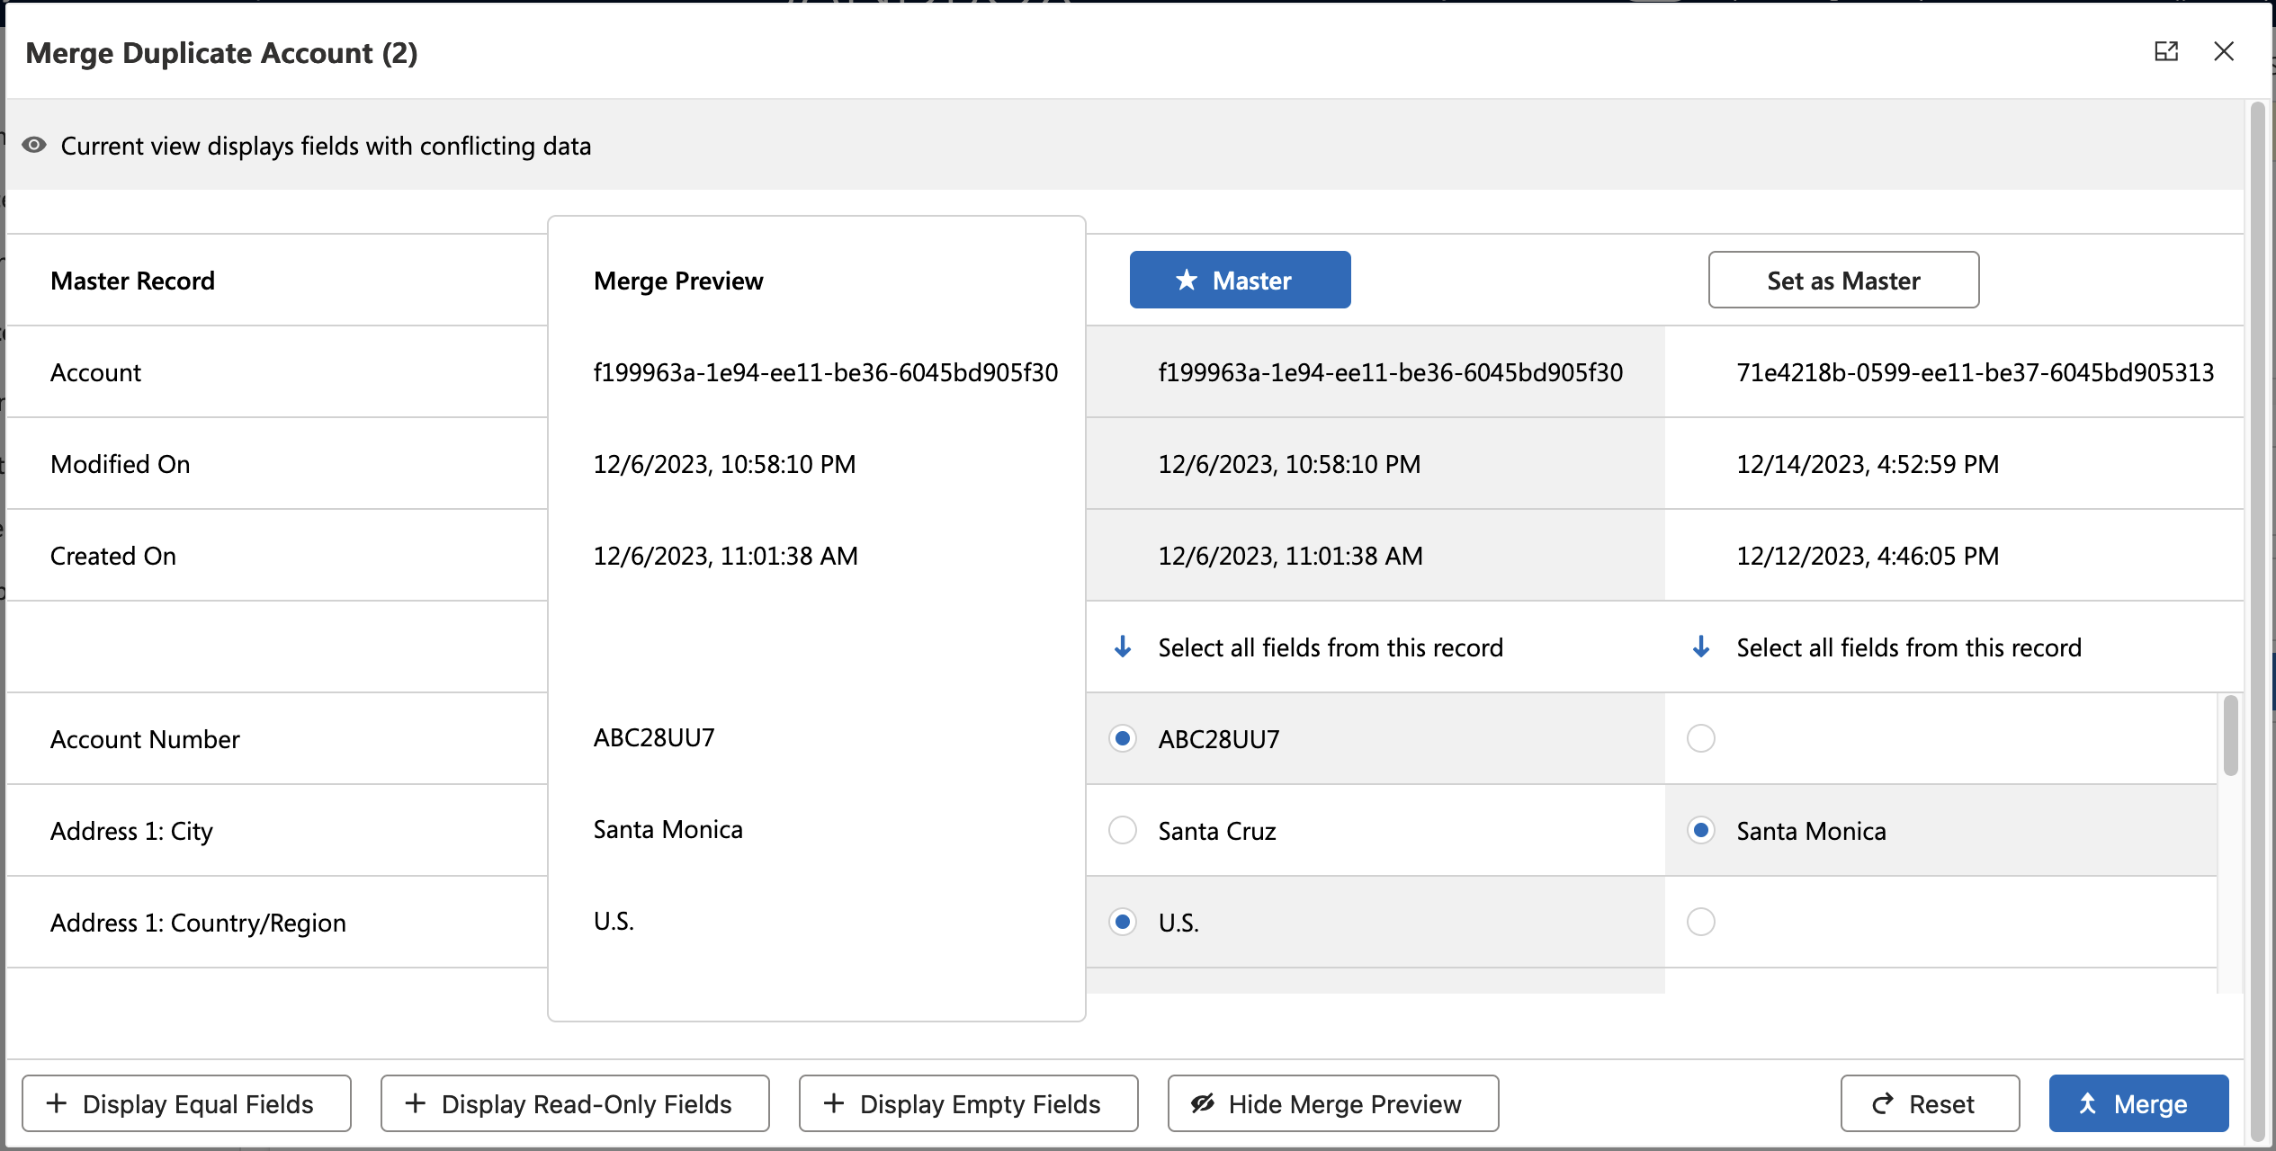Click the Set as Master button

tap(1843, 280)
